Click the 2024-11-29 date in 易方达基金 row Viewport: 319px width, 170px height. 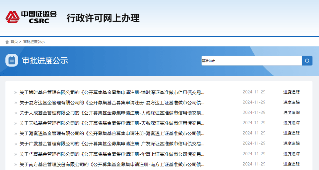coord(254,102)
